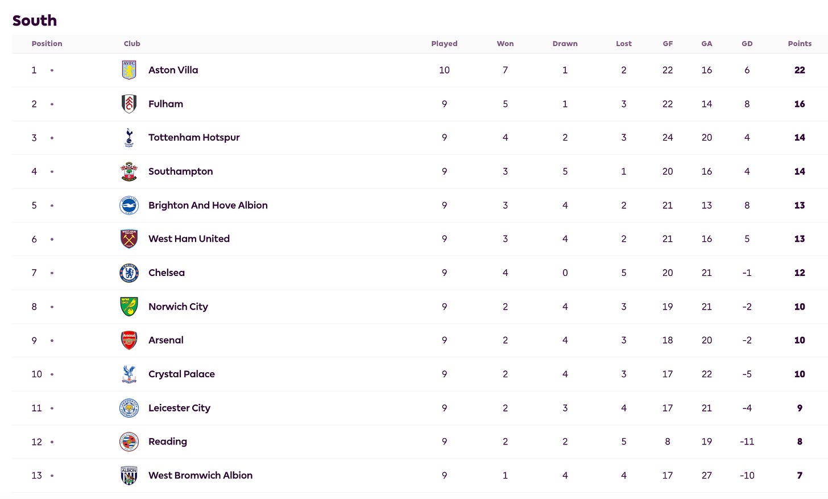This screenshot has height=499, width=828.
Task: Select the Aston Villa club name
Action: 173,70
